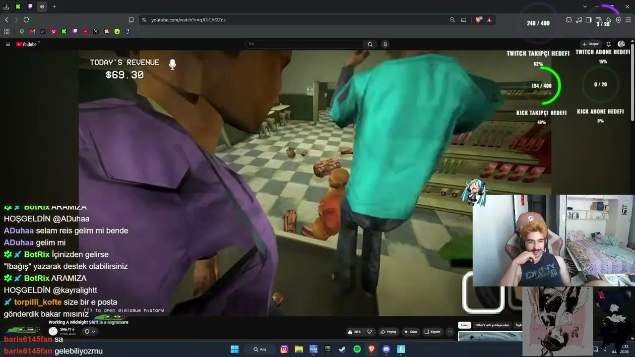
Task: Open the browser downloads icon
Action: coord(6,6)
